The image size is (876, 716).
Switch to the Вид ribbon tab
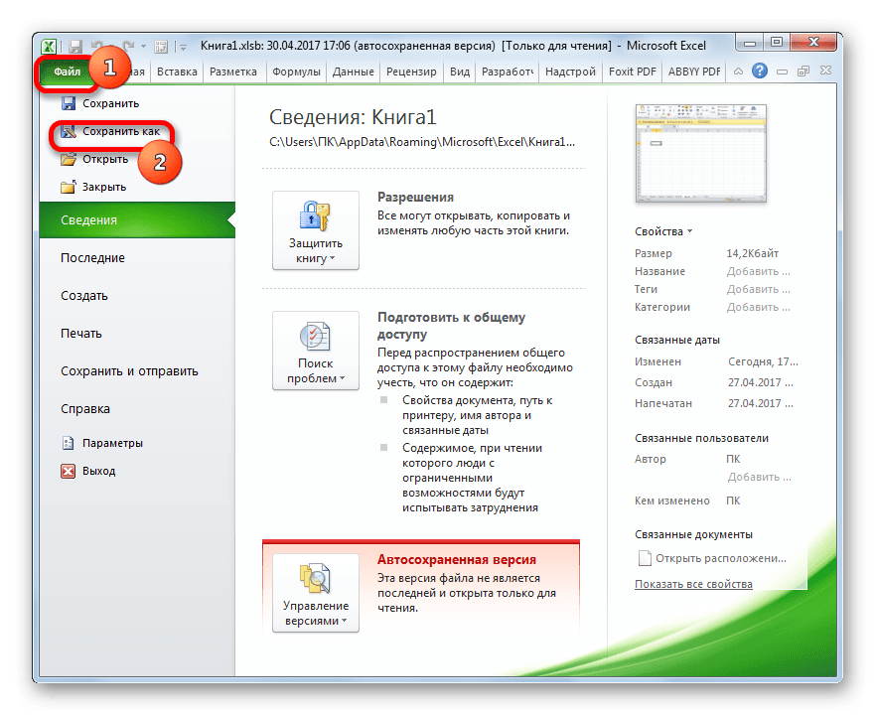(460, 72)
